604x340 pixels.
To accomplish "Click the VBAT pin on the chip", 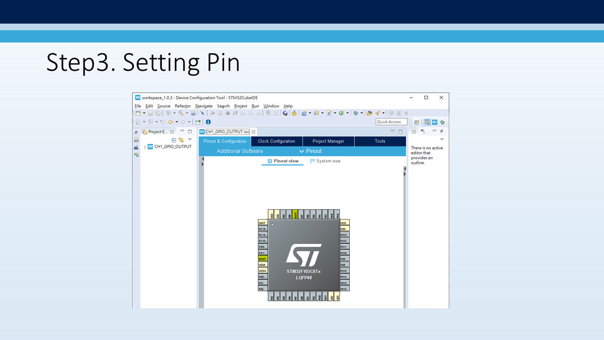I will click(x=263, y=222).
